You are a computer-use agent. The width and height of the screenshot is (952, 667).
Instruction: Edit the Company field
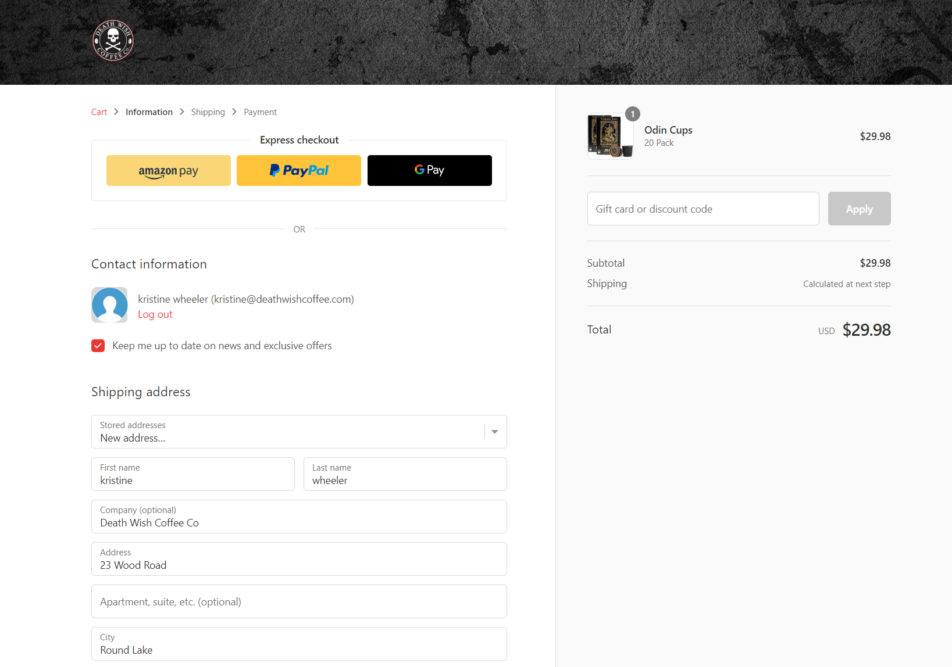tap(299, 517)
